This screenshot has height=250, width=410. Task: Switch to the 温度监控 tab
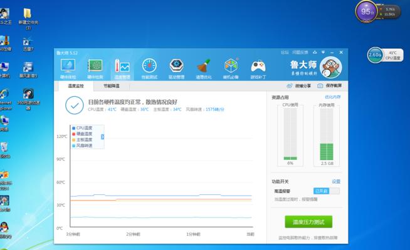click(x=76, y=86)
